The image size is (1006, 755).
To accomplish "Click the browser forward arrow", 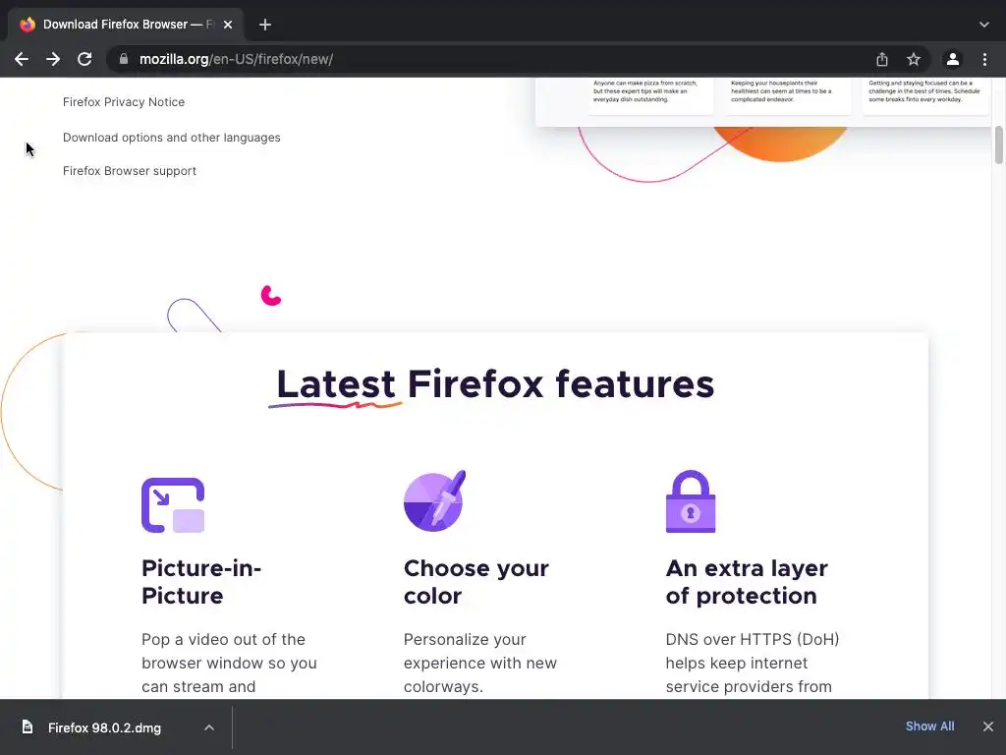I will pos(53,59).
